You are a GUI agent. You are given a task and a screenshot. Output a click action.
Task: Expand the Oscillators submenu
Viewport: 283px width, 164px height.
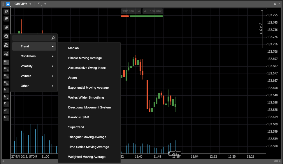34,56
